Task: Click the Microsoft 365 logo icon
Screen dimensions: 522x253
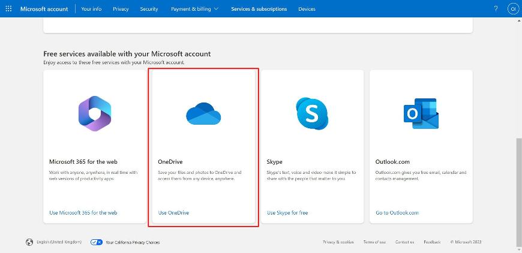Action: click(95, 114)
